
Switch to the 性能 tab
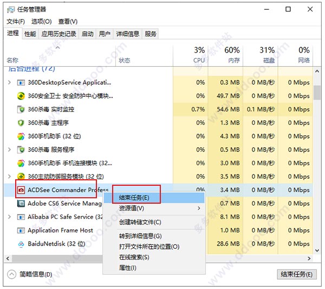click(x=30, y=34)
